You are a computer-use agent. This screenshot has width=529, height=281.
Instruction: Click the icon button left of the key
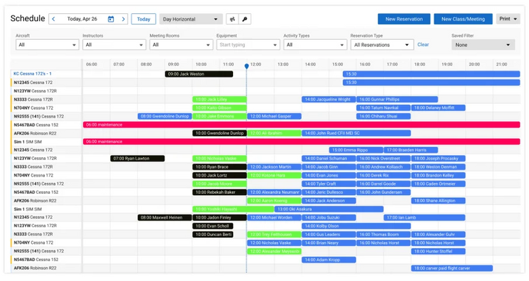pos(231,19)
